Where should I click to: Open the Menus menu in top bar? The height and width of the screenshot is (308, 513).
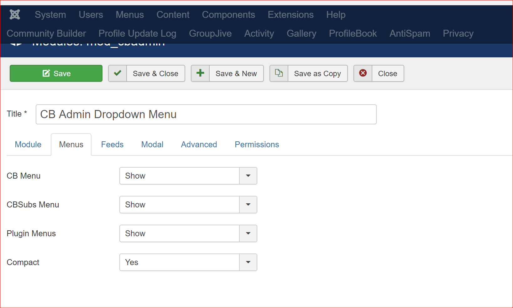coord(130,15)
